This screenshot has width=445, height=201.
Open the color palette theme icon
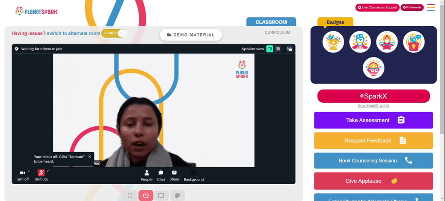[178, 196]
